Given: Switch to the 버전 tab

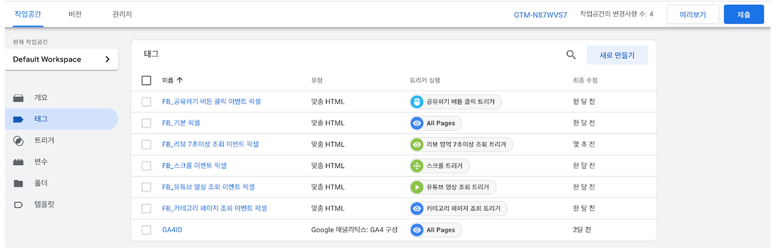Looking at the screenshot, I should click(75, 14).
